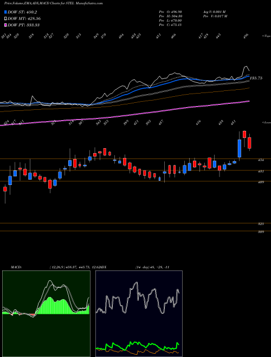Click the '(14 day) 48, +28, -11' ADX values
The height and width of the screenshot is (357, 271).
152,267
